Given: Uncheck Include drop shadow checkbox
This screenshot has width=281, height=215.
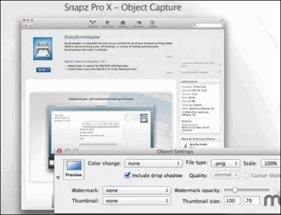Looking at the screenshot, I should (127, 175).
